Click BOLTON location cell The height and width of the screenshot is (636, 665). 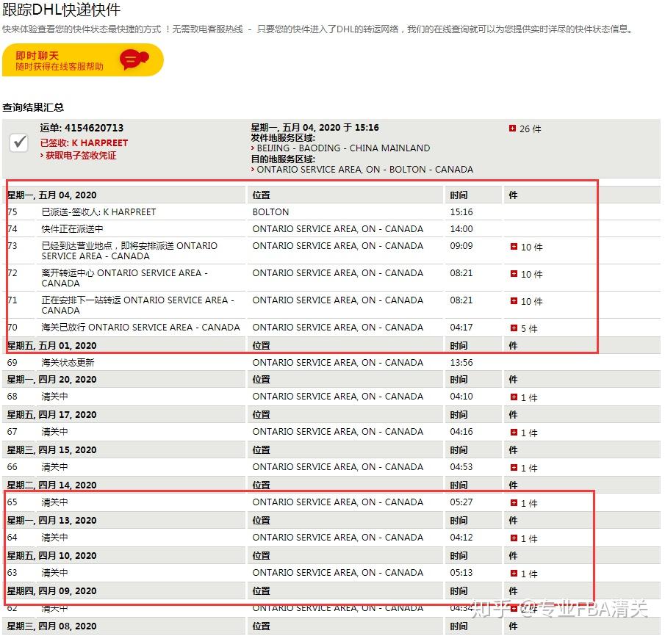click(270, 212)
